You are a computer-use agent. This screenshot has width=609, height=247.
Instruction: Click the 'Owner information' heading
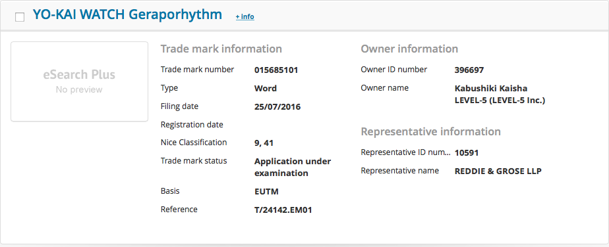click(409, 49)
